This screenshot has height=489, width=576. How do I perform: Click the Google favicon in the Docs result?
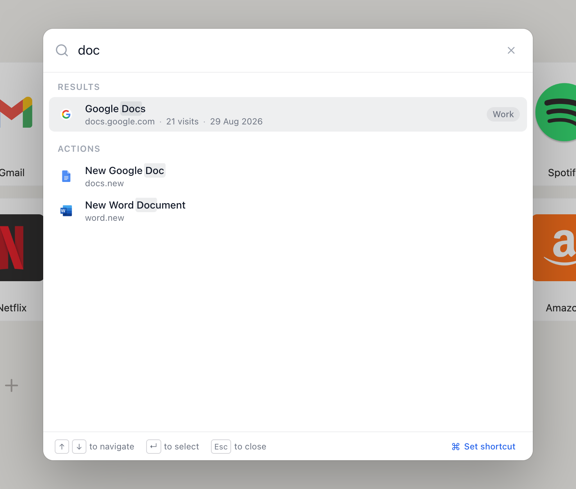(x=66, y=114)
